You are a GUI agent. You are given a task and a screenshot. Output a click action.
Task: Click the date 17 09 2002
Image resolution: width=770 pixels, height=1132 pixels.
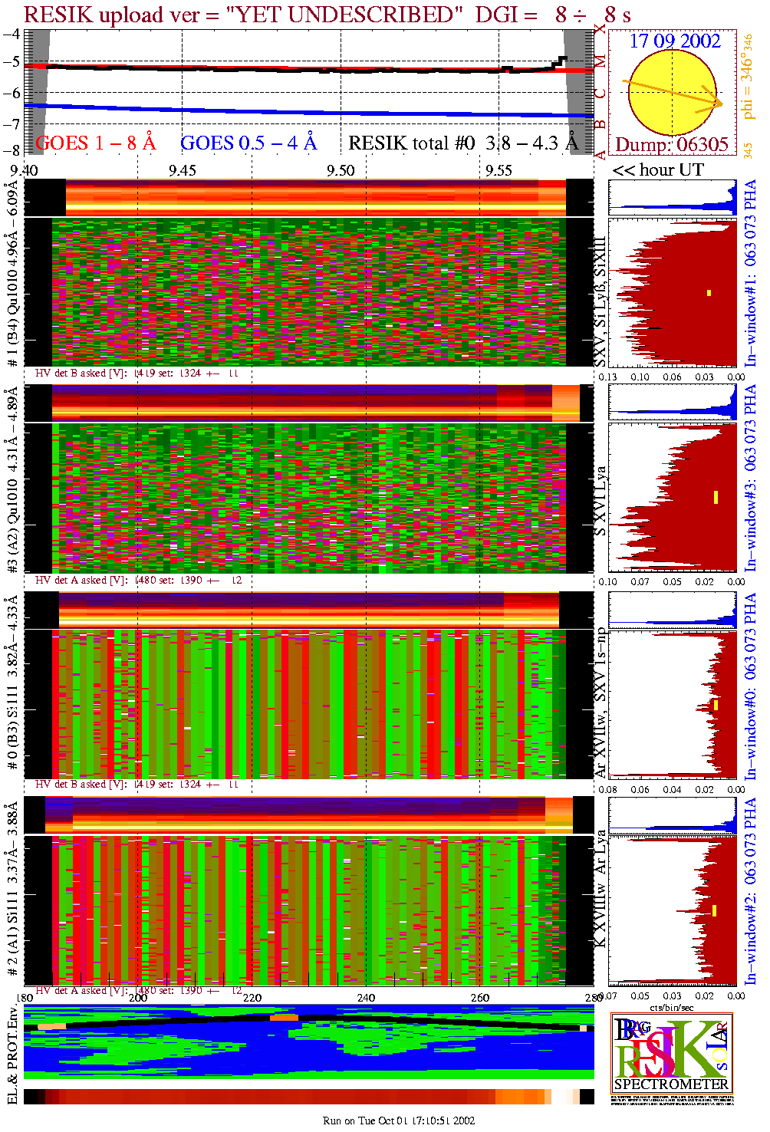[x=675, y=41]
